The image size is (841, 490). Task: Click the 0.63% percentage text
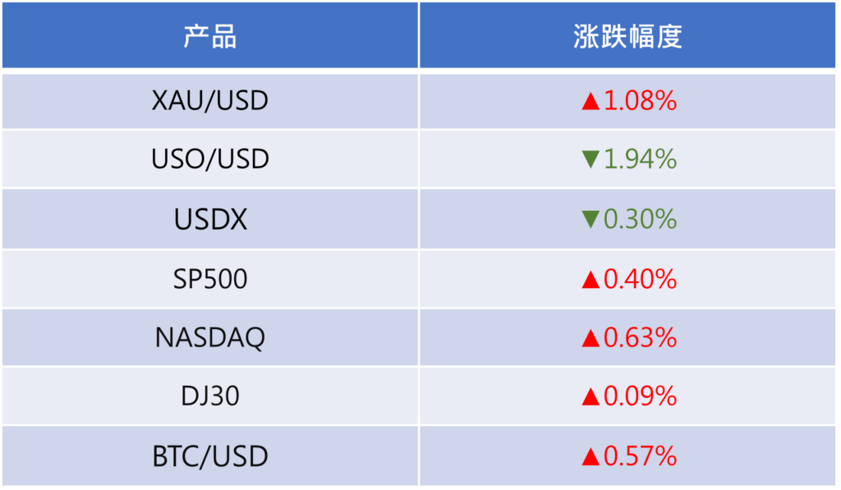coord(641,337)
